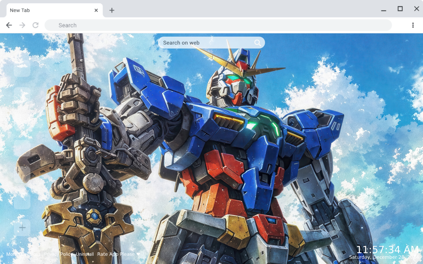Click the Uninstall link

85,254
